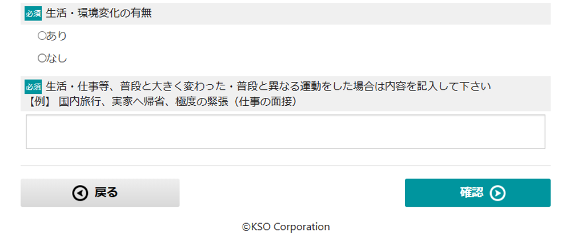This screenshot has height=234, width=566.
Task: Click the 【例】 国内旅行 example text line
Action: point(162,102)
